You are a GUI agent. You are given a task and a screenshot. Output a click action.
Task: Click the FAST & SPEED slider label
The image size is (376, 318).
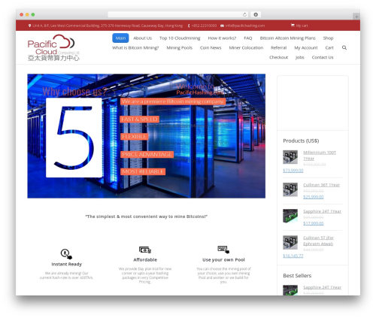click(139, 120)
